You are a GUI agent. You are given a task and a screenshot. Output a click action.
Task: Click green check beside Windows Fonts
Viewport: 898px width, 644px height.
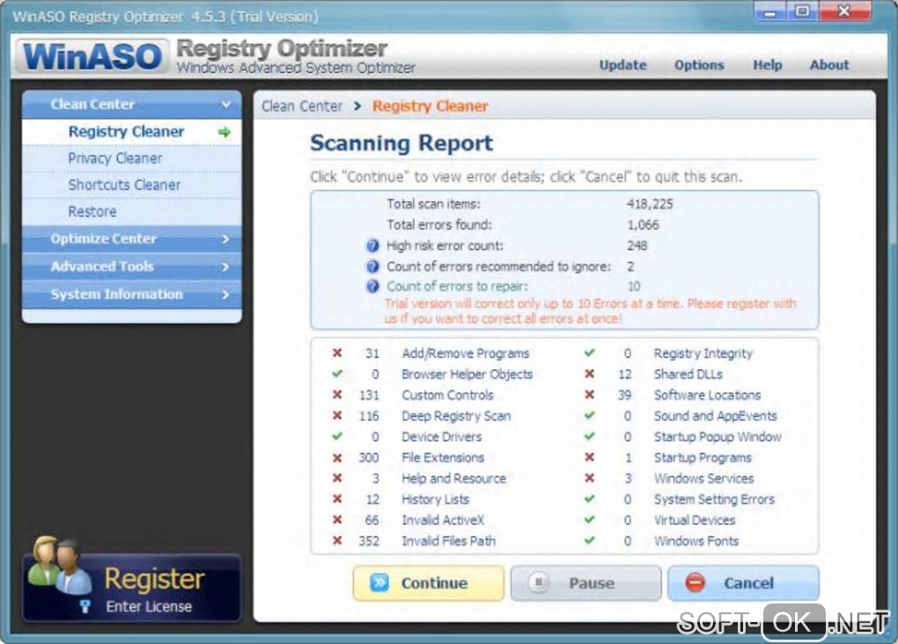(x=589, y=540)
